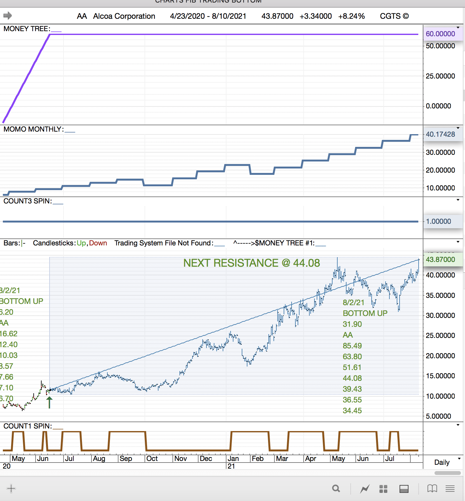Click the COUNT3 SPIN indicator label

28,201
